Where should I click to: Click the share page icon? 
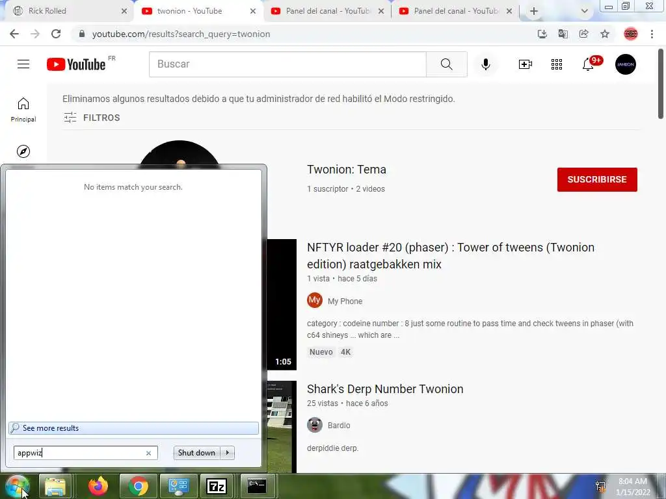(x=584, y=34)
